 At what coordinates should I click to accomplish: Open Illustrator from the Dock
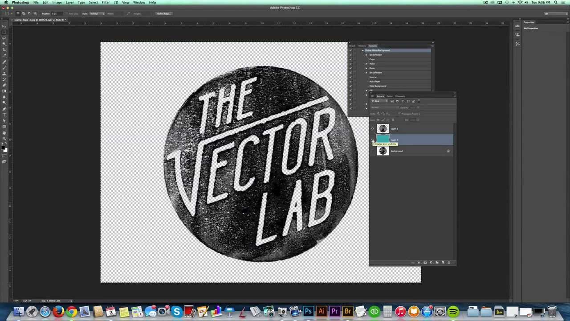click(321, 312)
